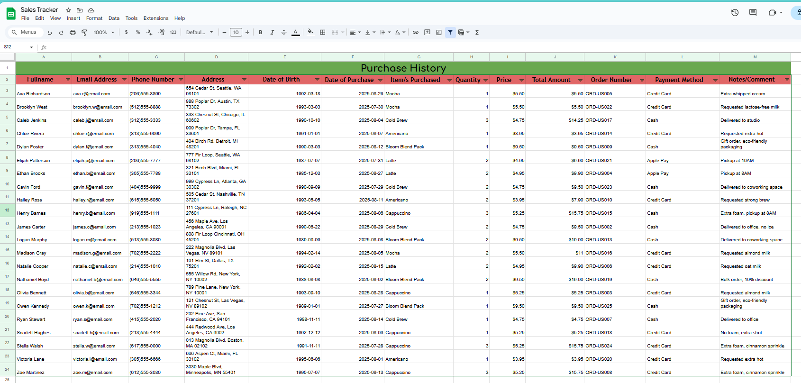Undo the last action

pyautogui.click(x=50, y=32)
